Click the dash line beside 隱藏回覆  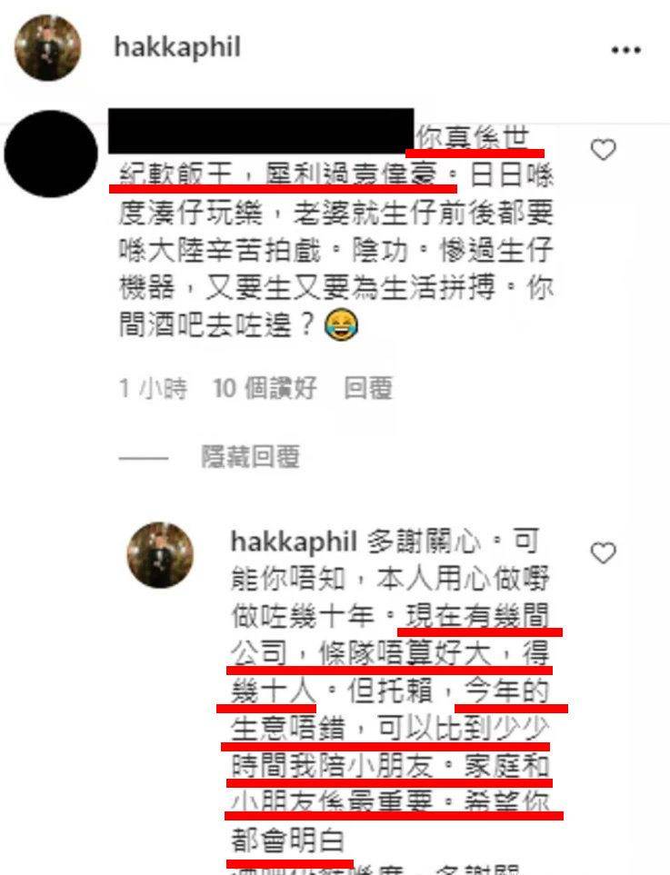click(x=144, y=458)
